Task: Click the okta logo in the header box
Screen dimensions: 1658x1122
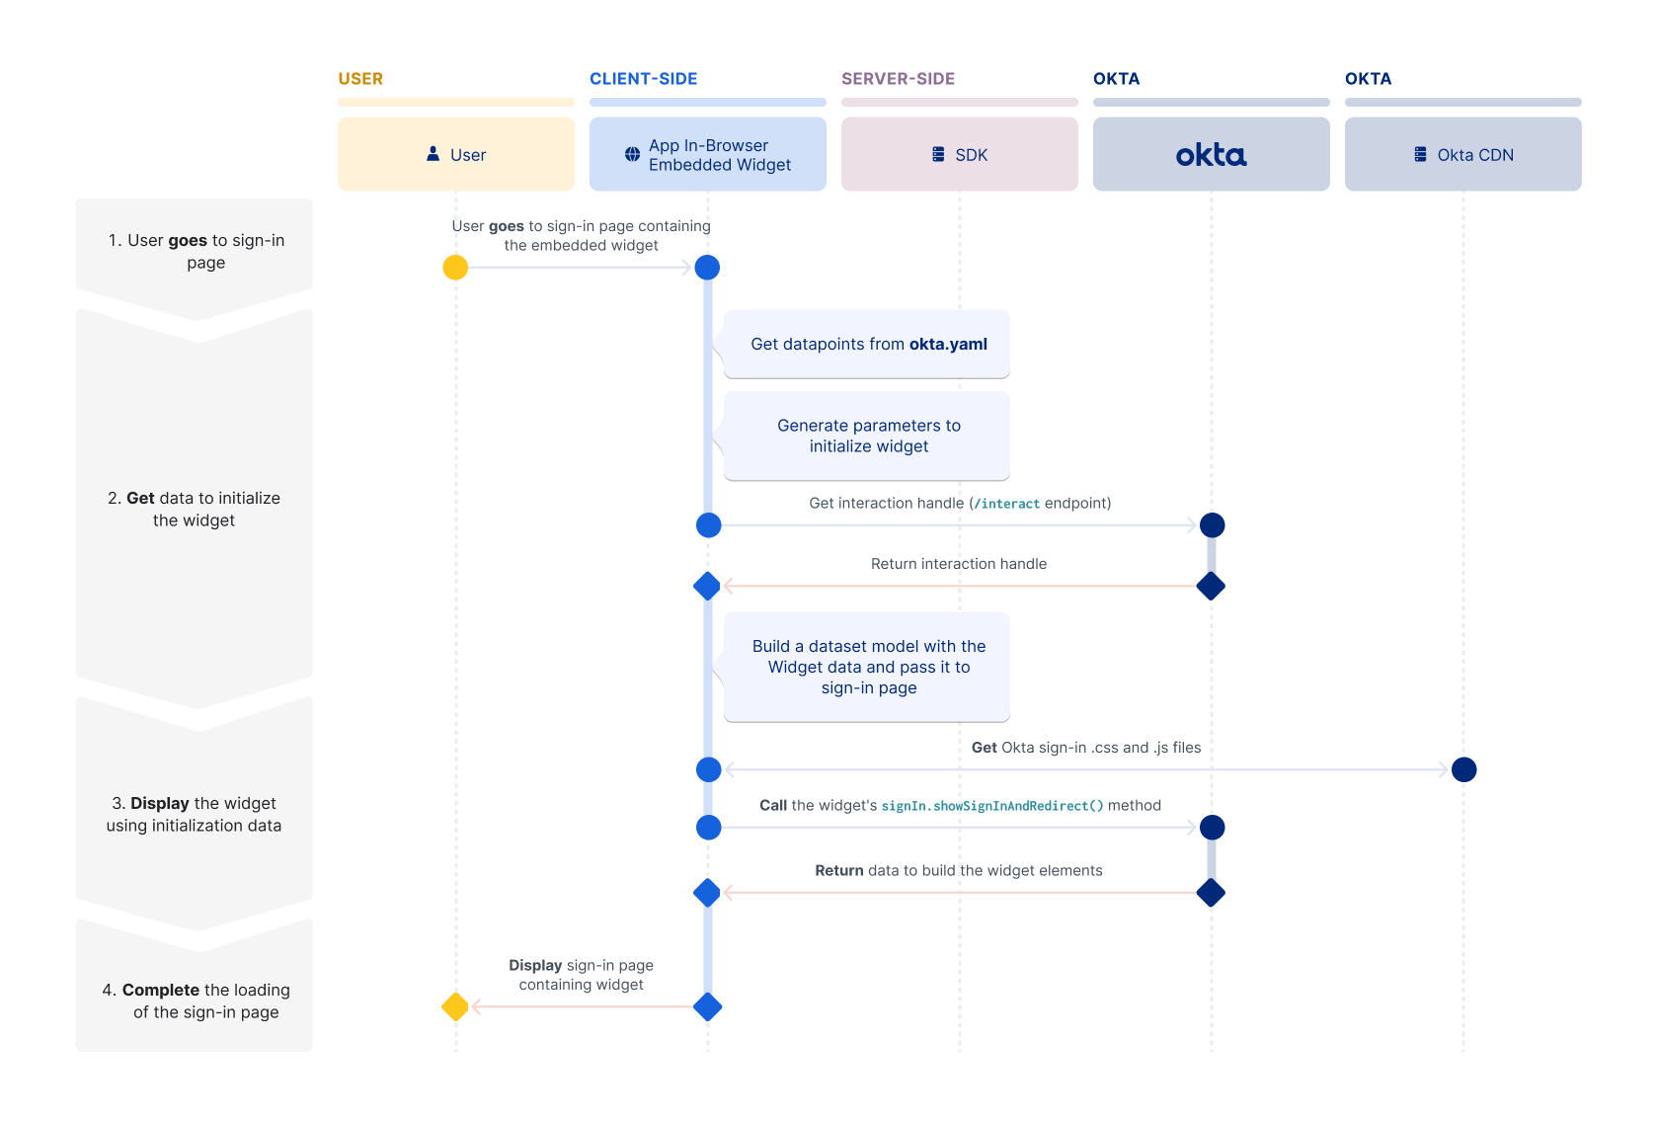Action: coord(1211,155)
